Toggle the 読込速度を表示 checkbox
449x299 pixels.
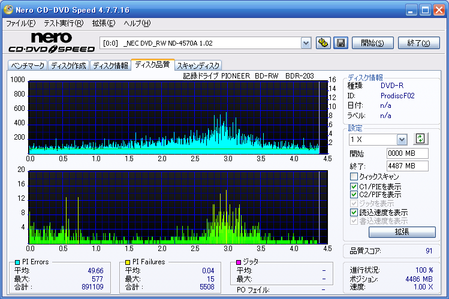click(x=354, y=212)
